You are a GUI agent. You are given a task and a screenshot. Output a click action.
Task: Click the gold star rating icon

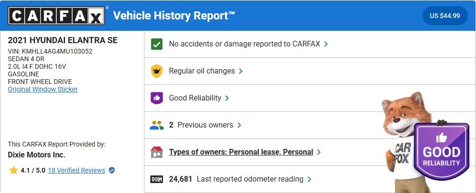tap(13, 169)
